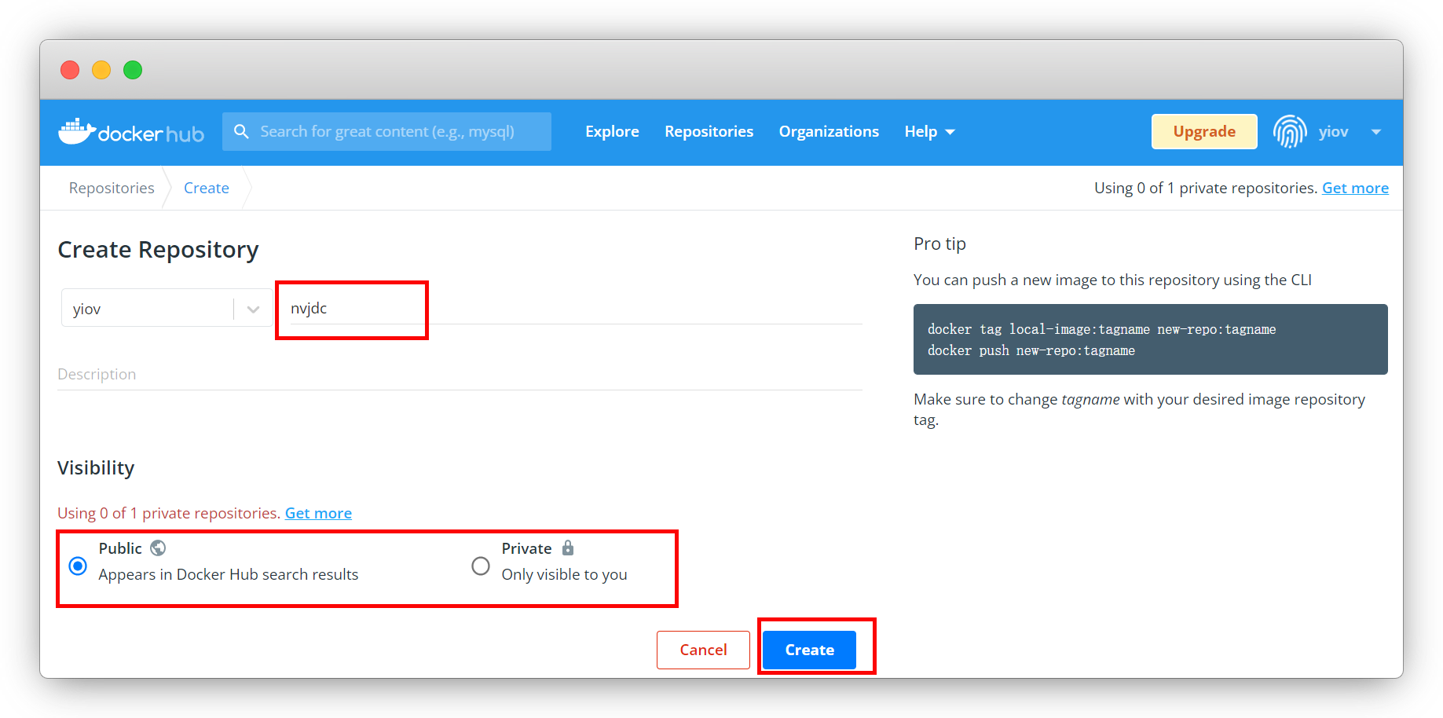
Task: Go to Explore in navigation bar
Action: tap(612, 132)
